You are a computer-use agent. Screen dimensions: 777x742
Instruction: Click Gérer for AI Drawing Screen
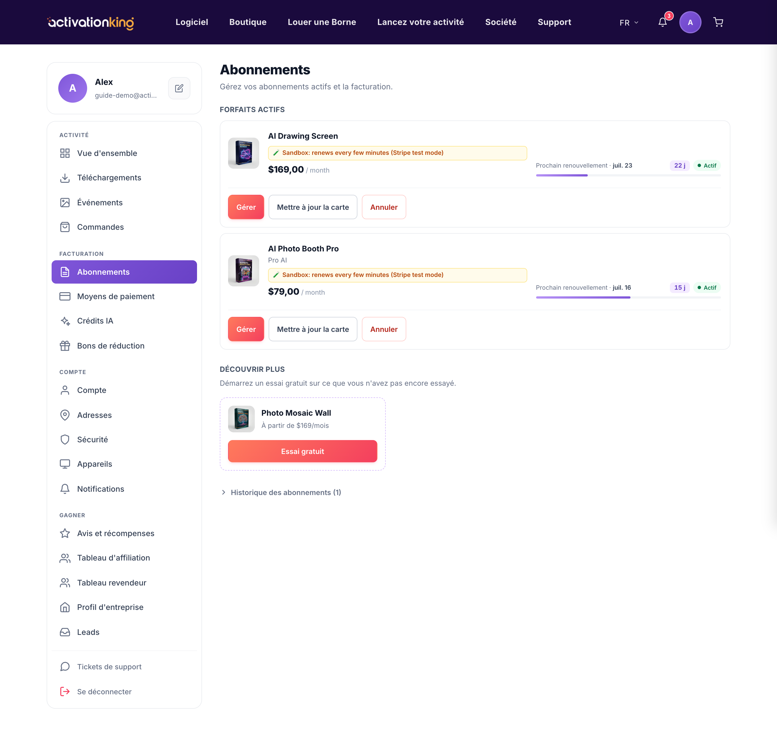coord(246,207)
